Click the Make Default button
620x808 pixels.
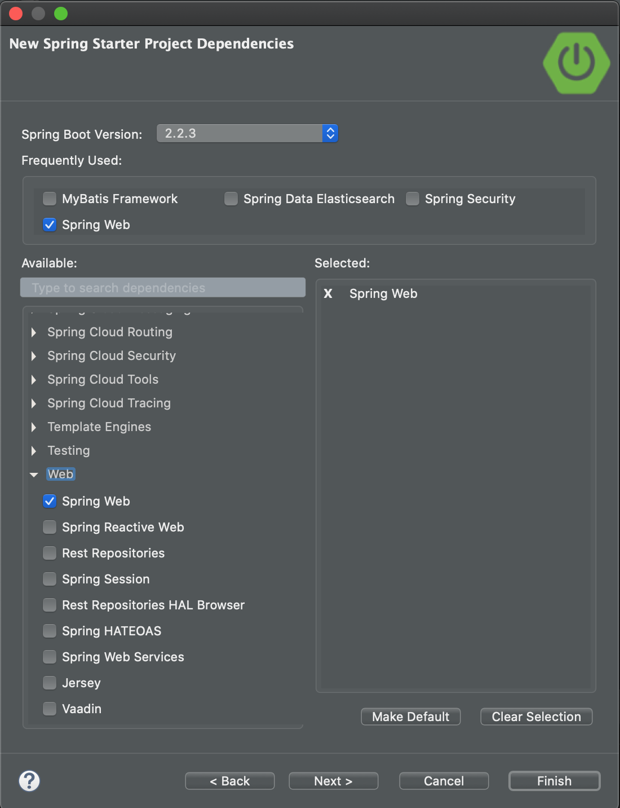[x=411, y=717]
